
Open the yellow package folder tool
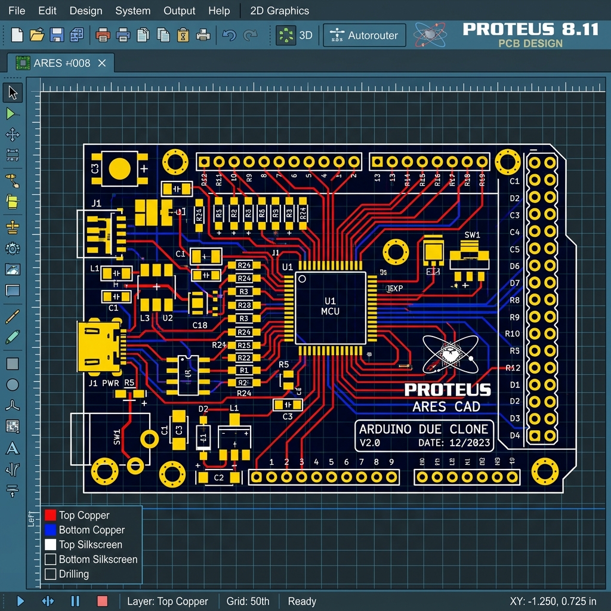(x=13, y=202)
